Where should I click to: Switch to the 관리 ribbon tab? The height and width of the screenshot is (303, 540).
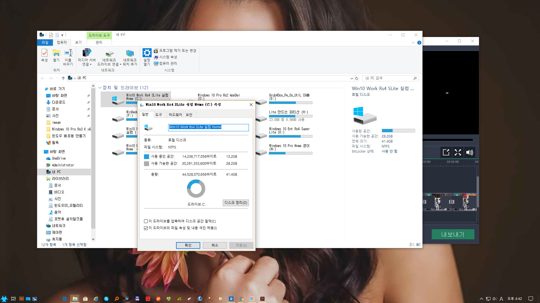click(x=99, y=42)
